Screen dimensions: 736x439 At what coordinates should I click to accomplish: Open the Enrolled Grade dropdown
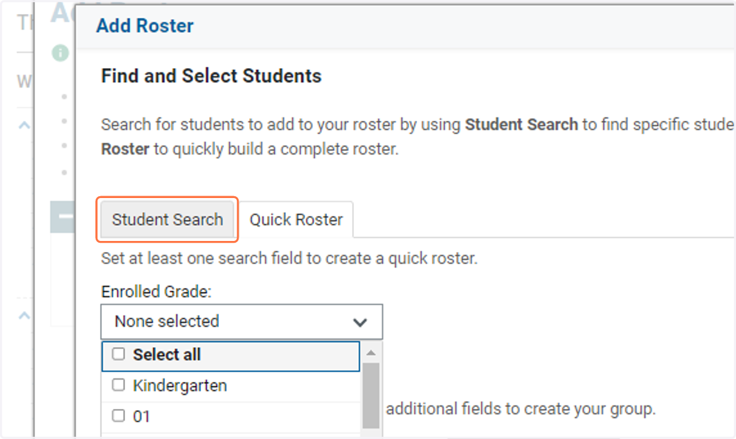tap(242, 321)
